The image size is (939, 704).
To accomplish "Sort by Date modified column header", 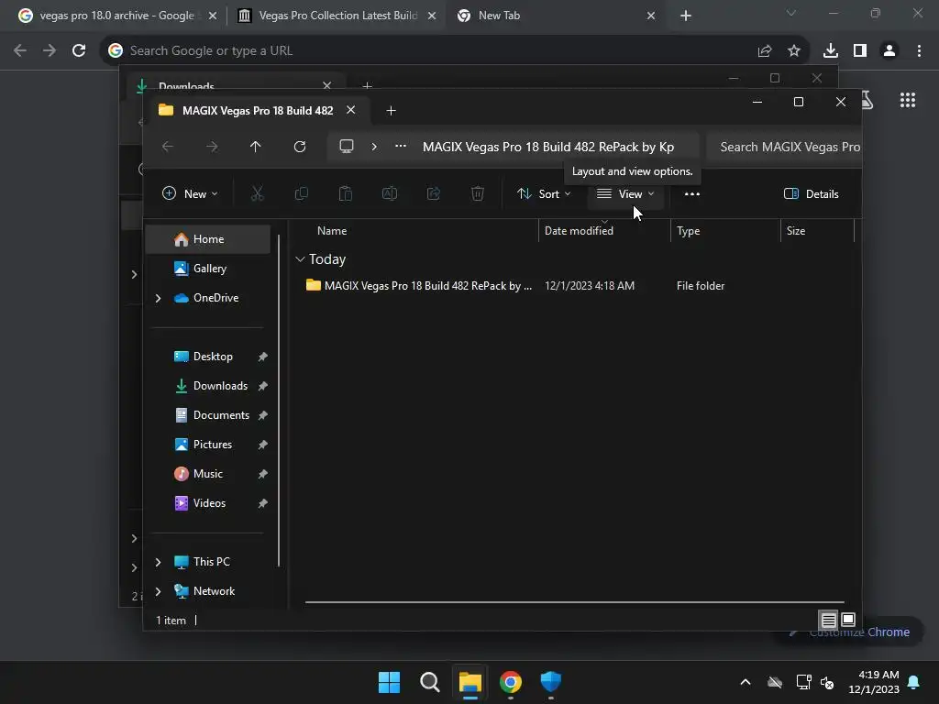I will coord(579,231).
